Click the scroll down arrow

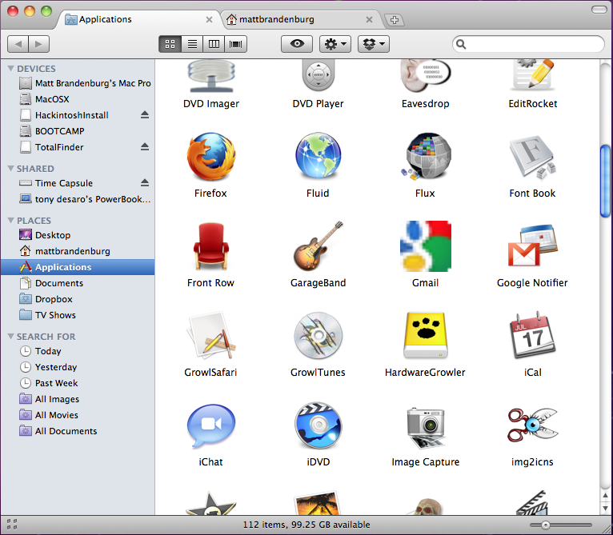[605, 509]
